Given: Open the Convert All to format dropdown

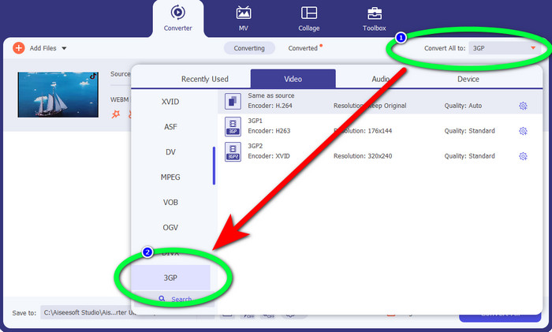Looking at the screenshot, I should coord(504,48).
